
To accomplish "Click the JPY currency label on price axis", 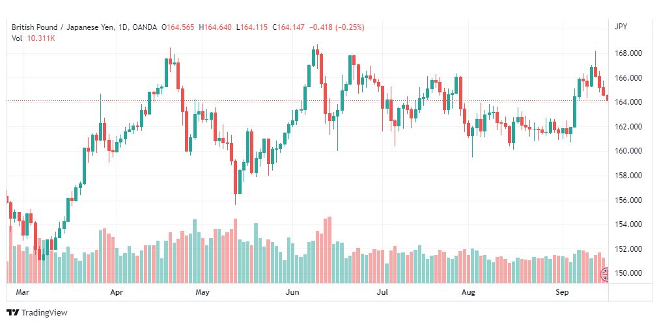I will [621, 27].
